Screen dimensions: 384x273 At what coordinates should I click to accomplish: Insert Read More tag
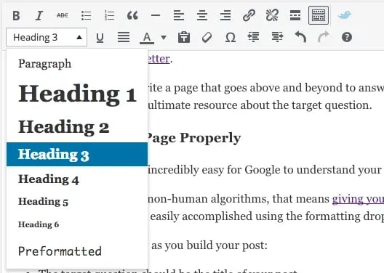pyautogui.click(x=295, y=15)
